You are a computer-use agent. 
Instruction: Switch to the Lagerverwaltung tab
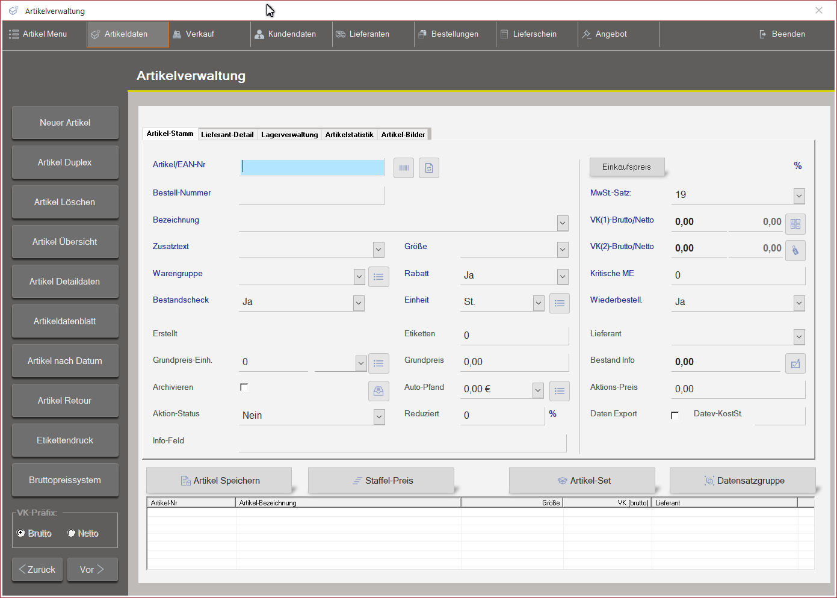click(289, 134)
